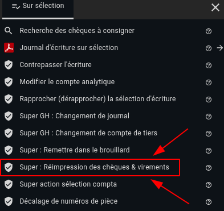Click help icon beside Réimpression des chèques & virements
The width and height of the screenshot is (224, 211).
click(209, 168)
